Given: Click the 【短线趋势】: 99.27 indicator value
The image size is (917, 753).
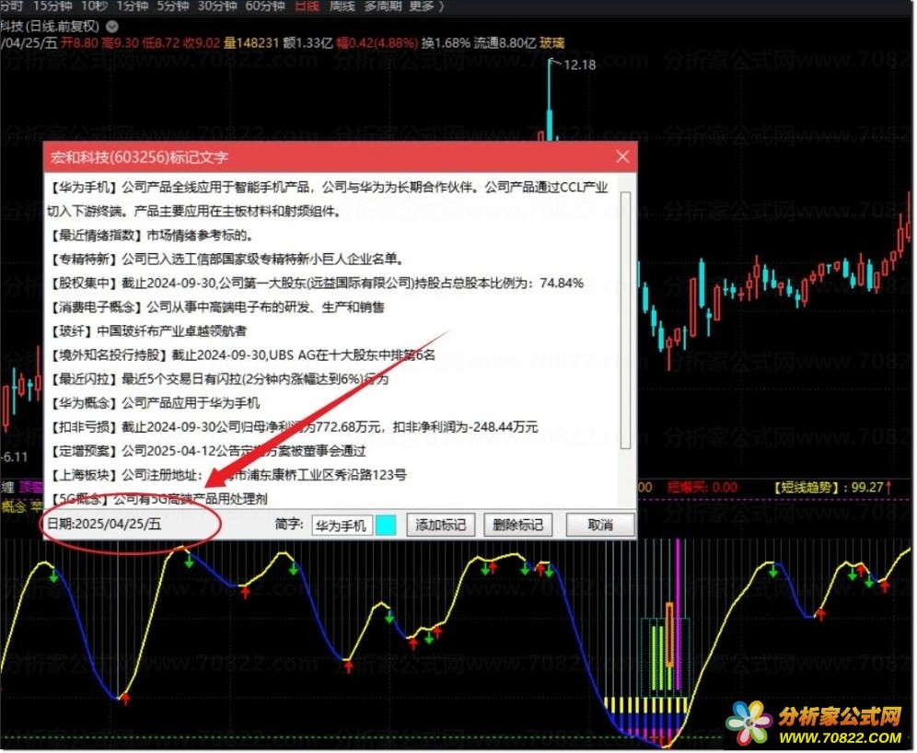Looking at the screenshot, I should (x=833, y=487).
